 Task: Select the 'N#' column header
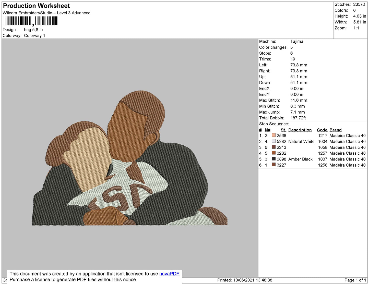point(268,130)
